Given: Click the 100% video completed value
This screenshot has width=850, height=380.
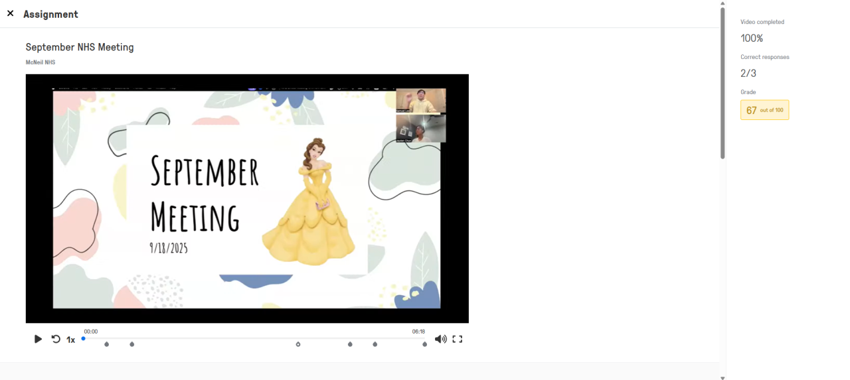Looking at the screenshot, I should (x=752, y=38).
